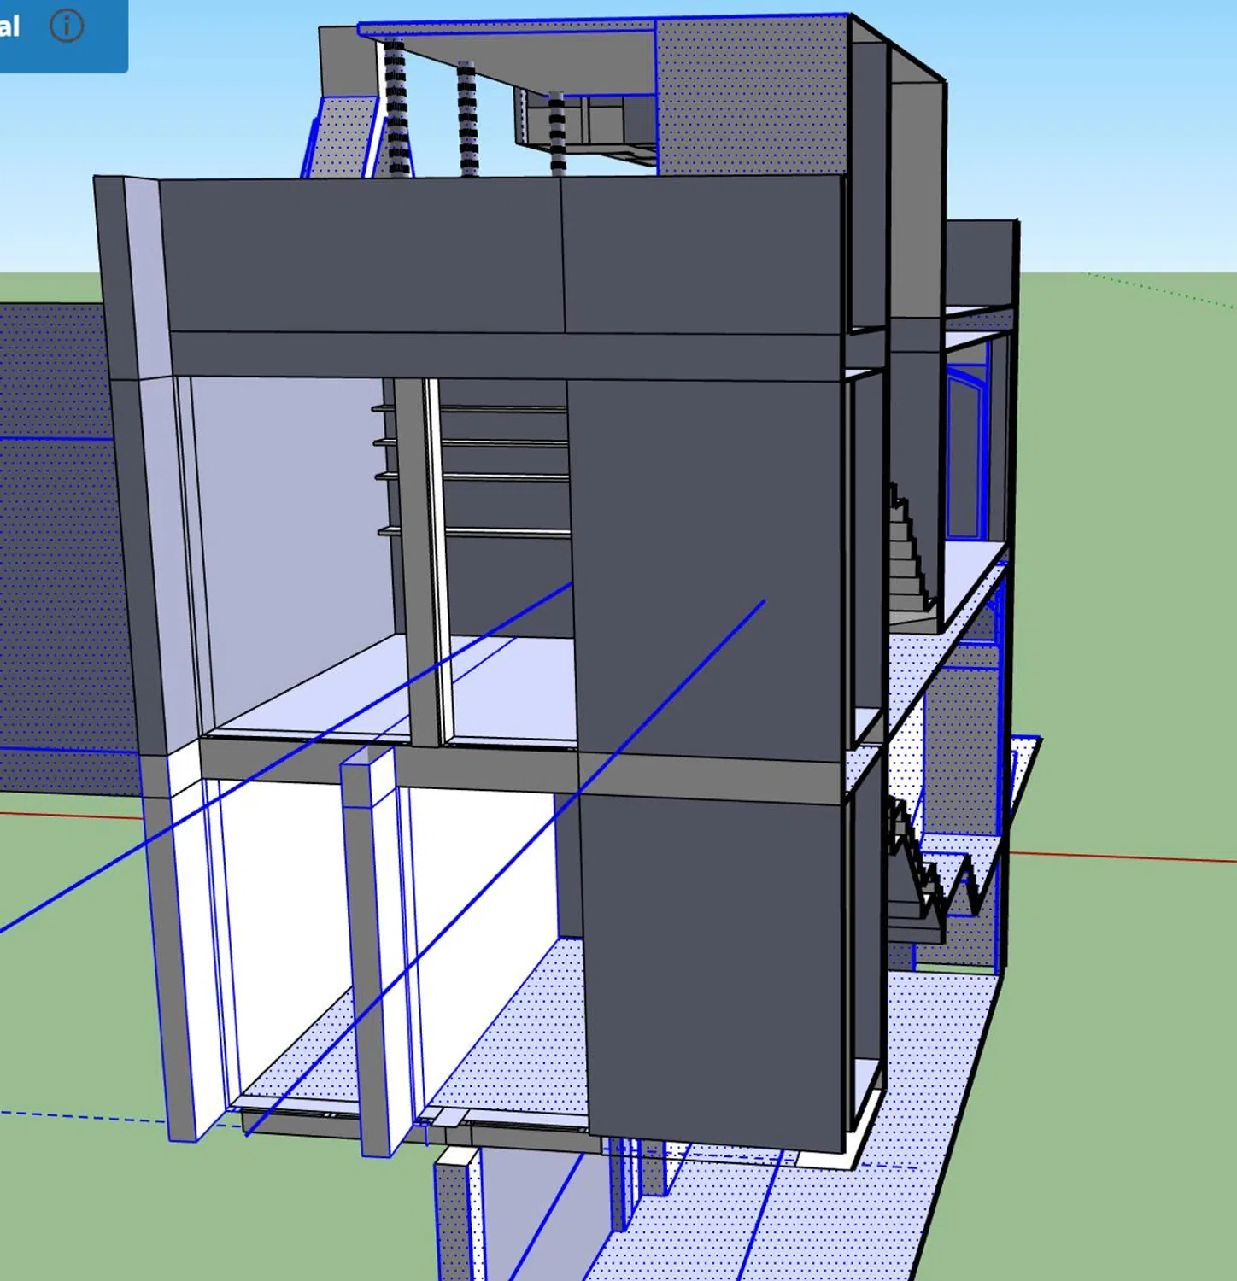Click the dotted roof-level wall panel at top

click(747, 94)
